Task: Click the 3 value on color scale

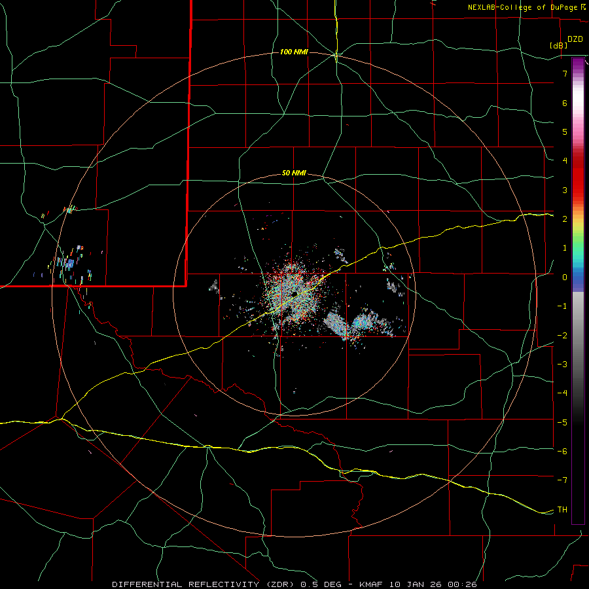Action: (565, 190)
